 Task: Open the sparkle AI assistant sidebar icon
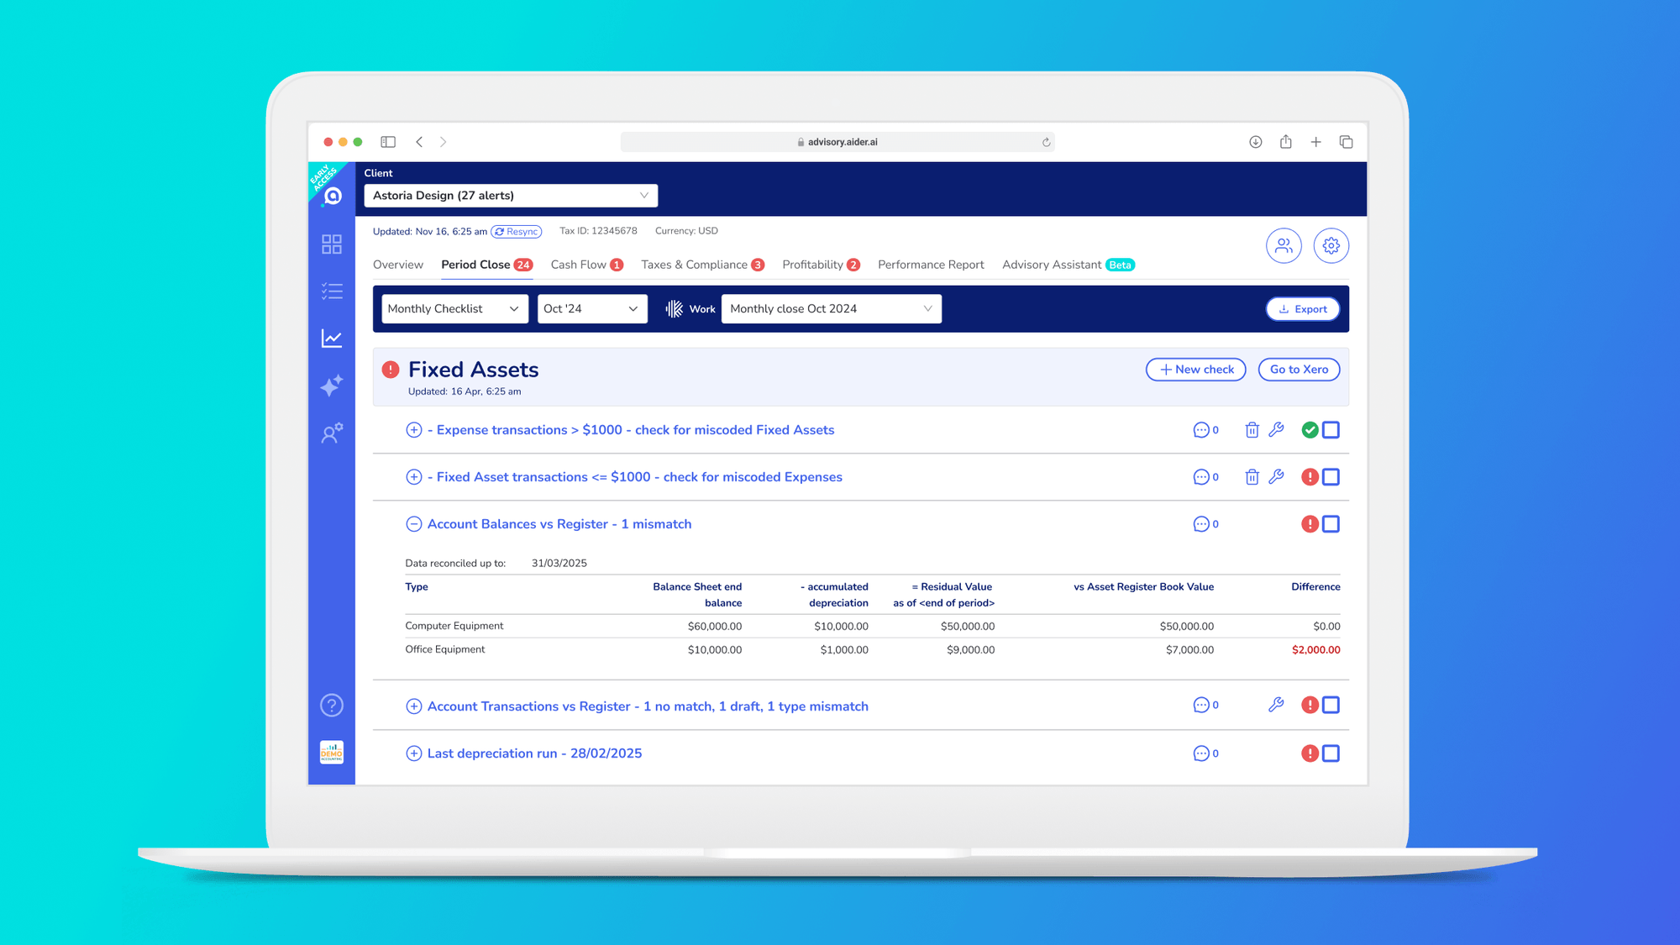pos(332,386)
